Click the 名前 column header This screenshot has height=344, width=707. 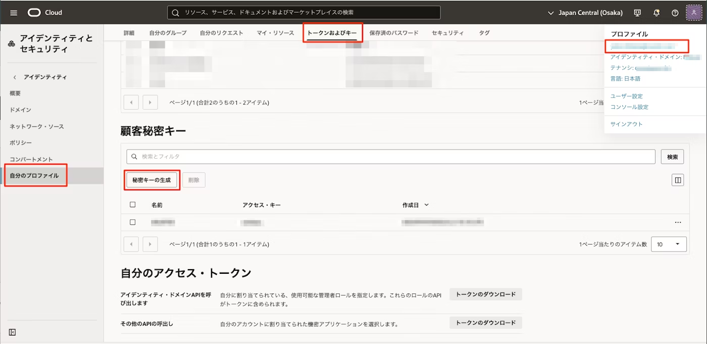click(157, 205)
